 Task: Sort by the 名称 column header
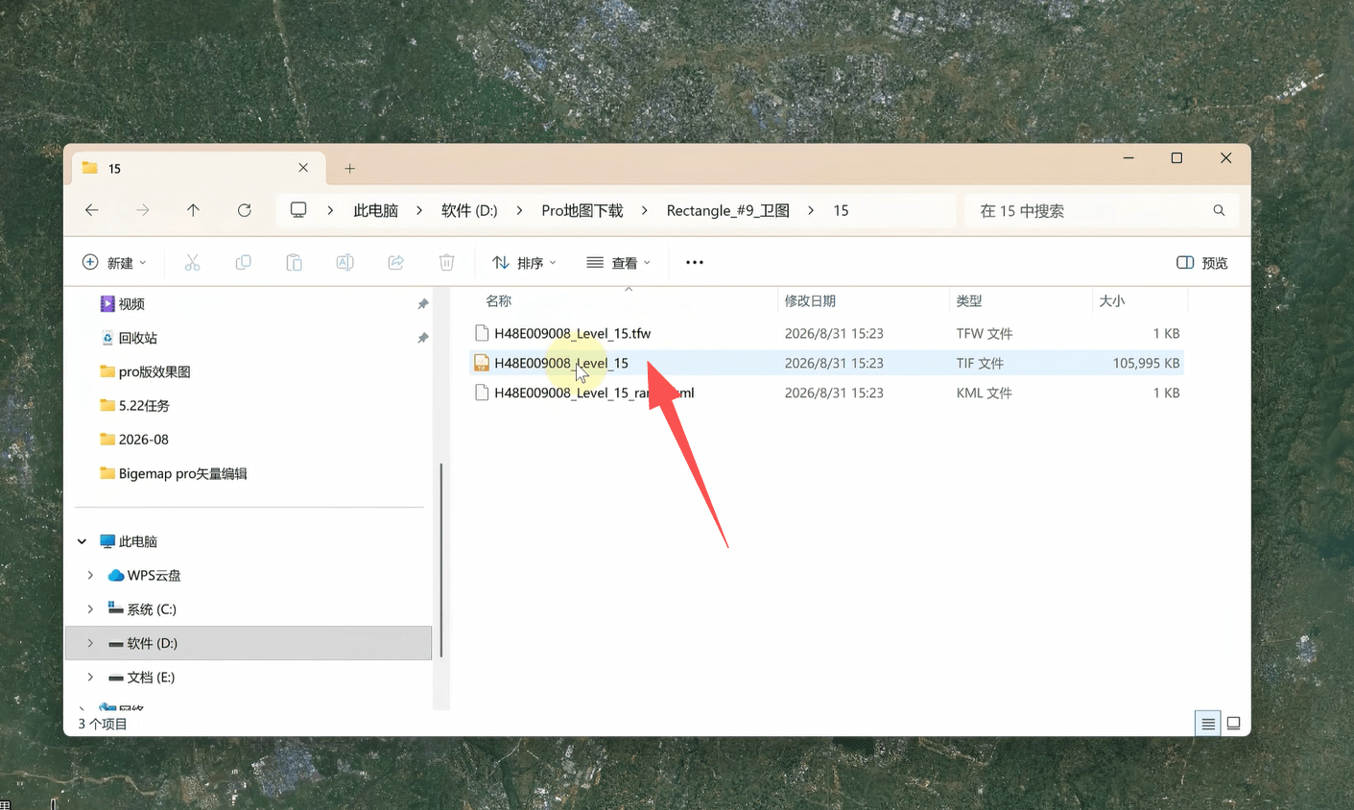(x=499, y=300)
